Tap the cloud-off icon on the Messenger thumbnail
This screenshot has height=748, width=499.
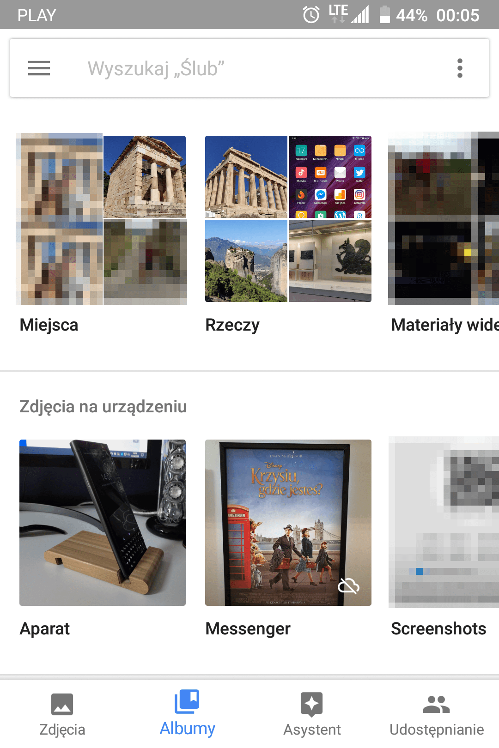coord(349,586)
